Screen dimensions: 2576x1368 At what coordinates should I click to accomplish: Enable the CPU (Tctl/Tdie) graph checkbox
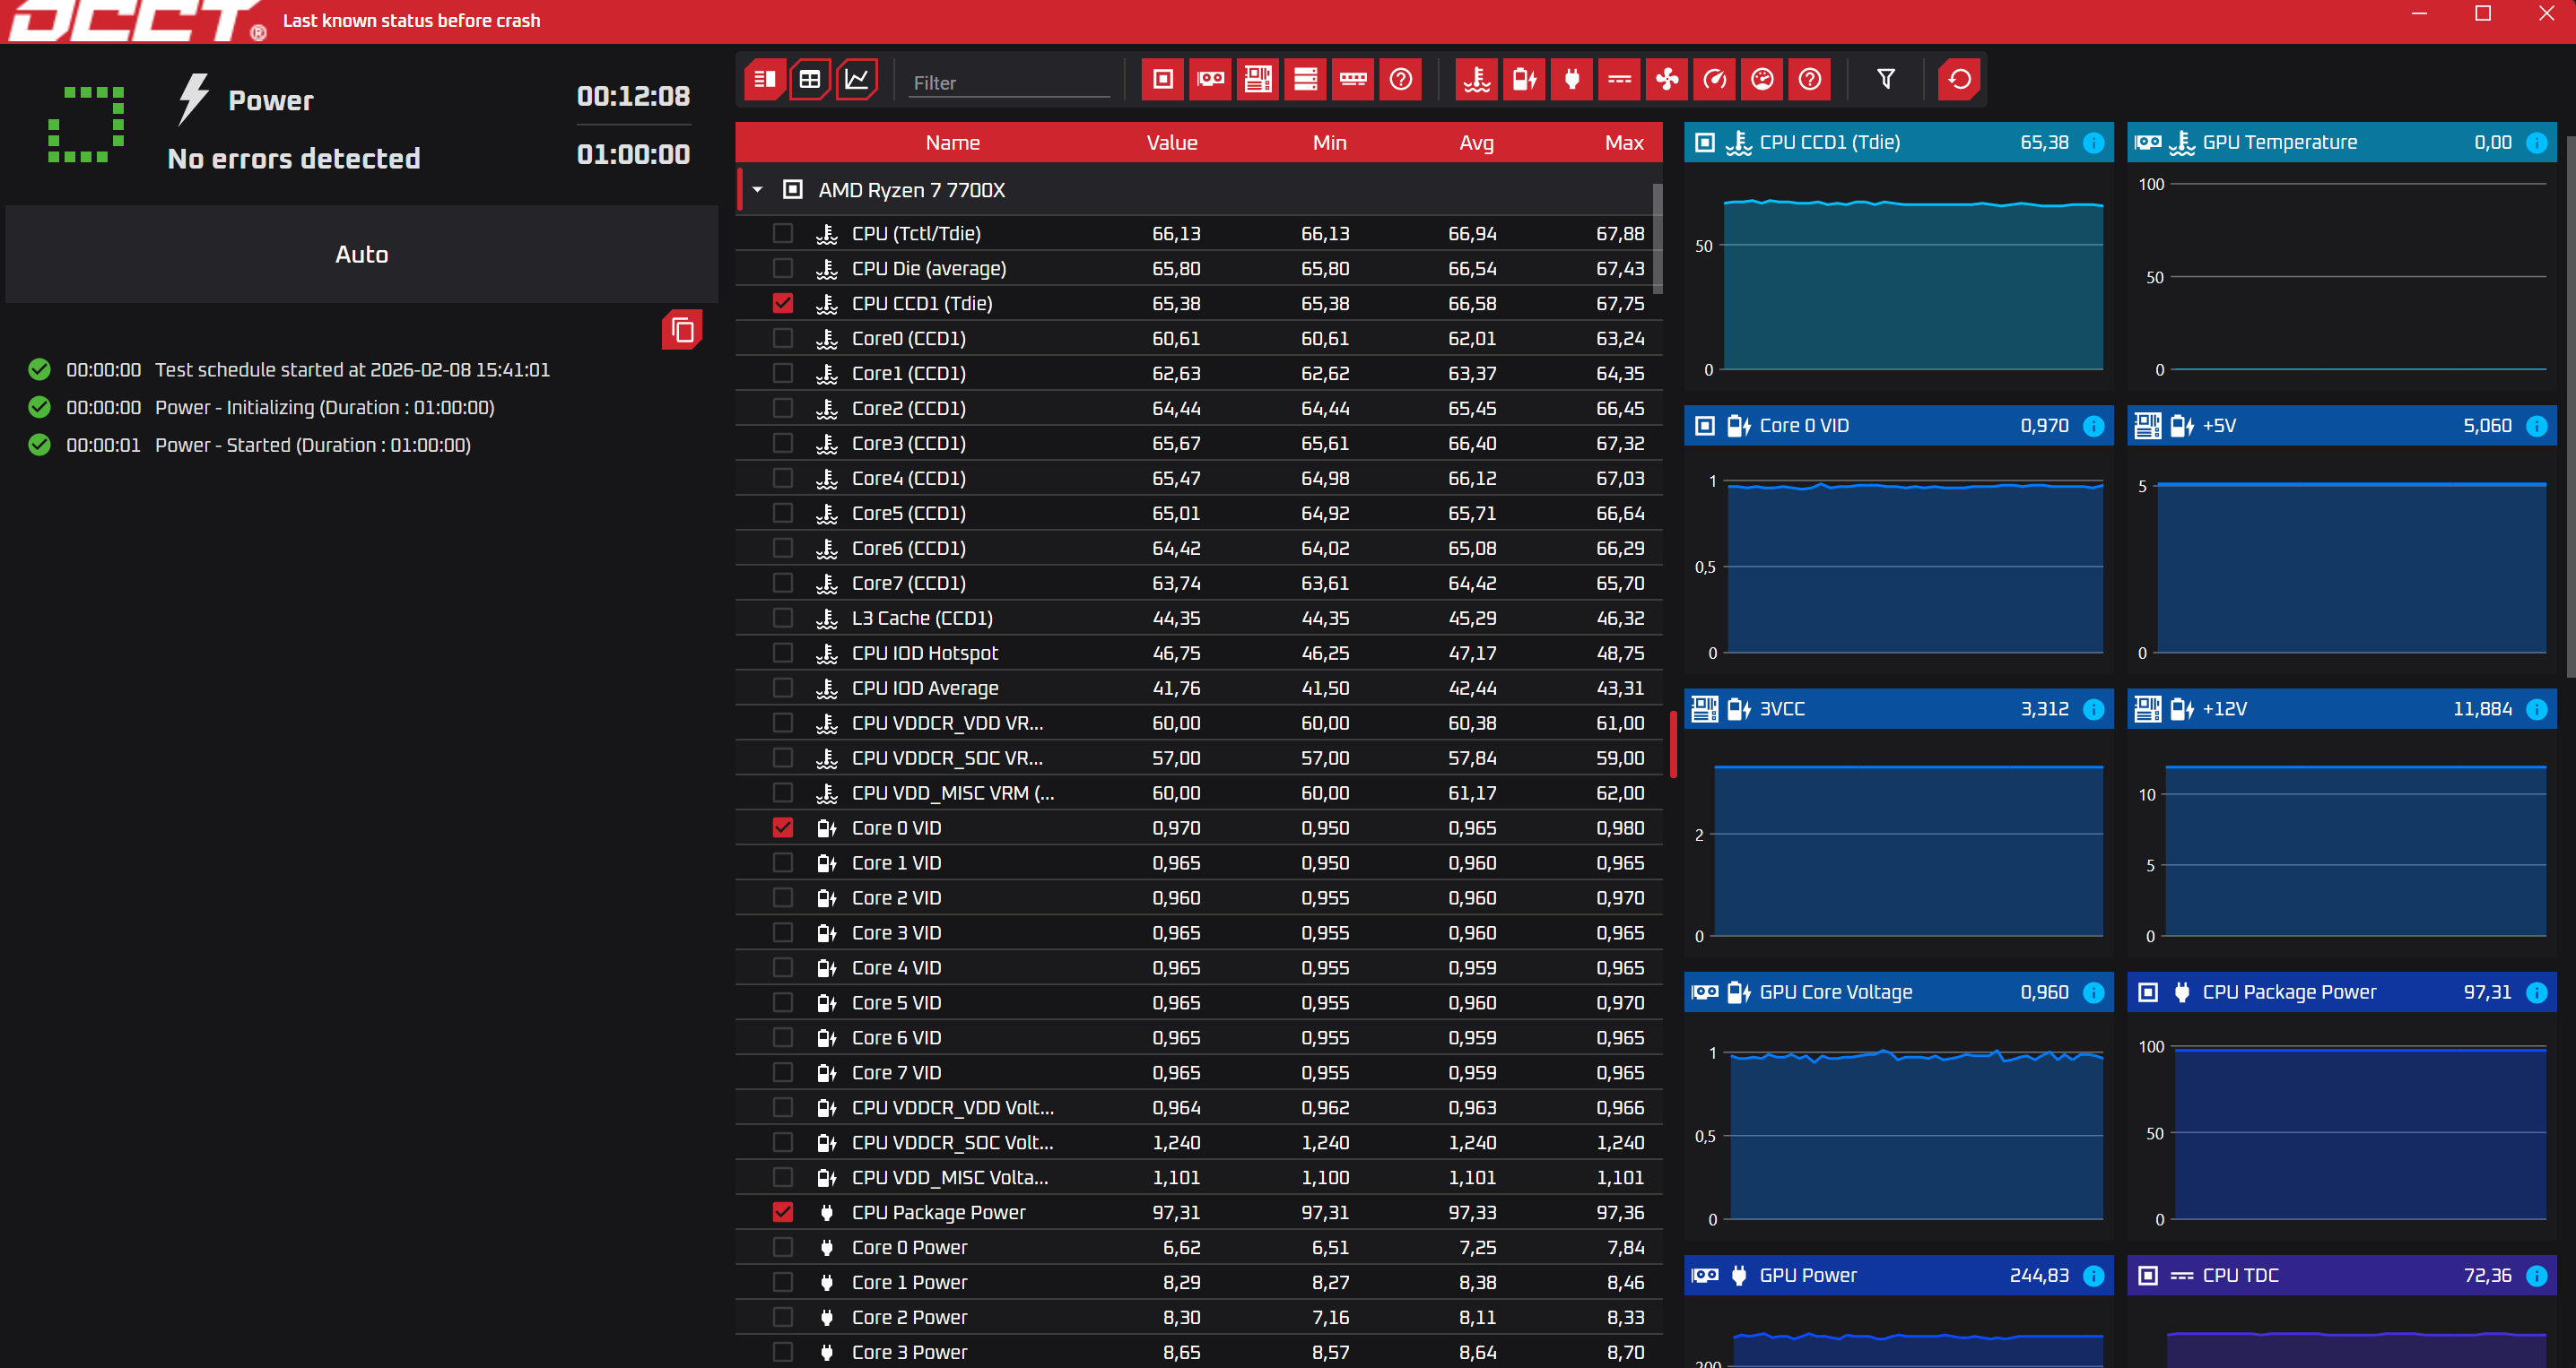[x=783, y=233]
